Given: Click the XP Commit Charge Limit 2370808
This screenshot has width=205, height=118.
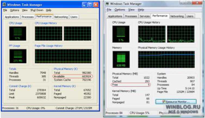Looking at the screenshot, I should [41, 94].
